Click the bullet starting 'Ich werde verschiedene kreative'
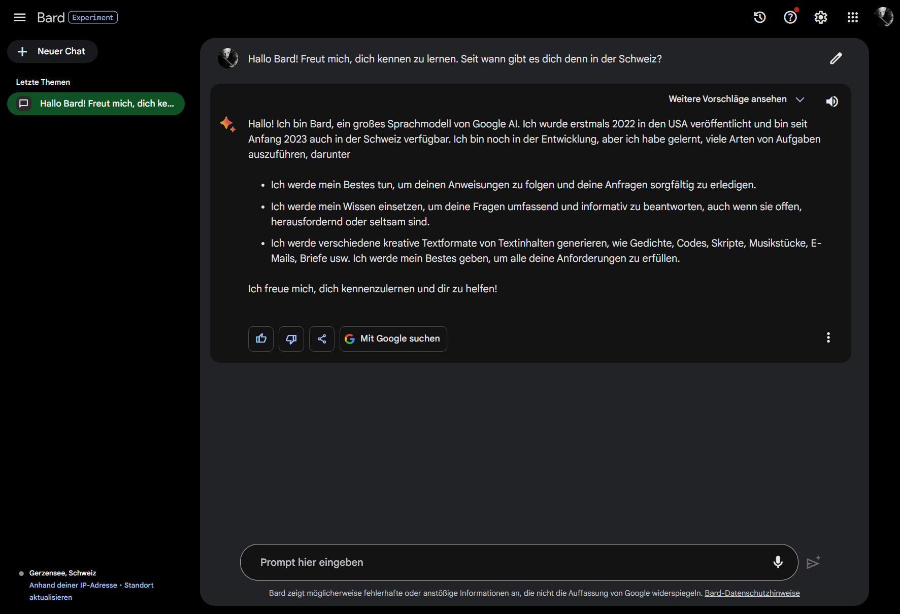 [x=546, y=251]
